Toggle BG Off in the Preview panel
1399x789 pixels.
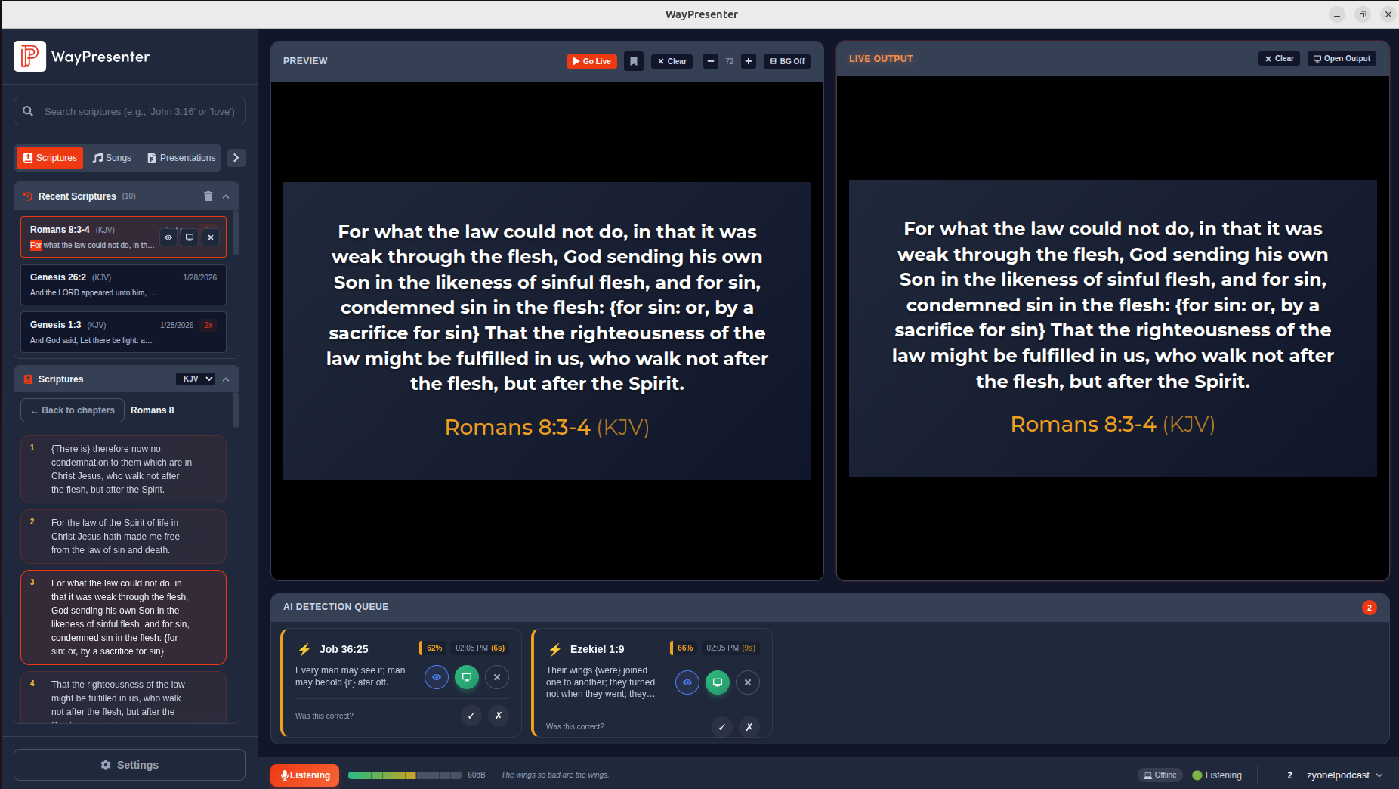[x=786, y=61]
